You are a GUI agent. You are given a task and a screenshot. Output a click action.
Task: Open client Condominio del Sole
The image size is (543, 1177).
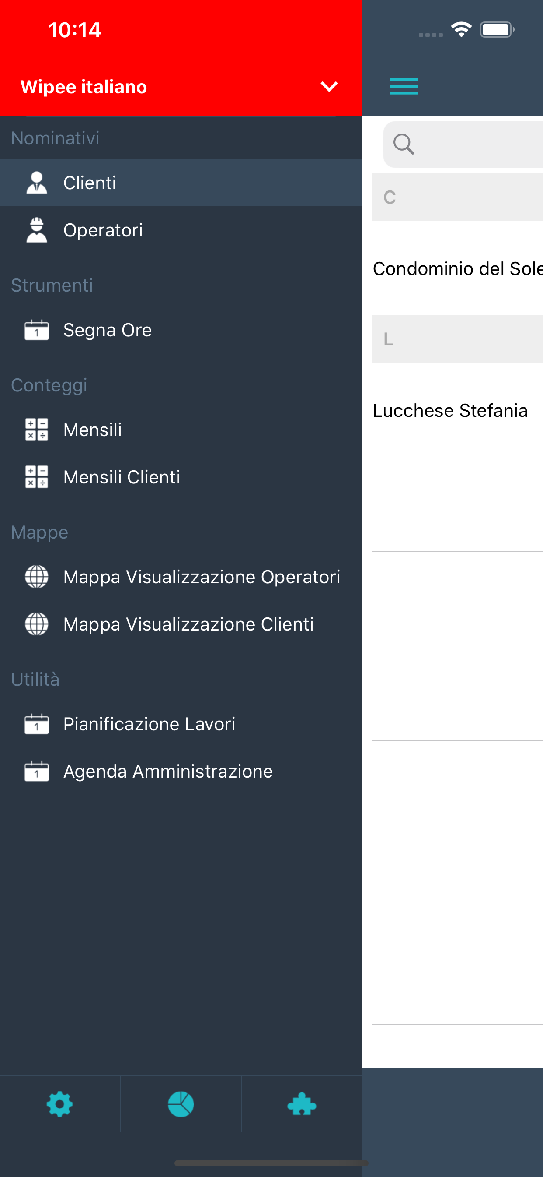click(457, 269)
